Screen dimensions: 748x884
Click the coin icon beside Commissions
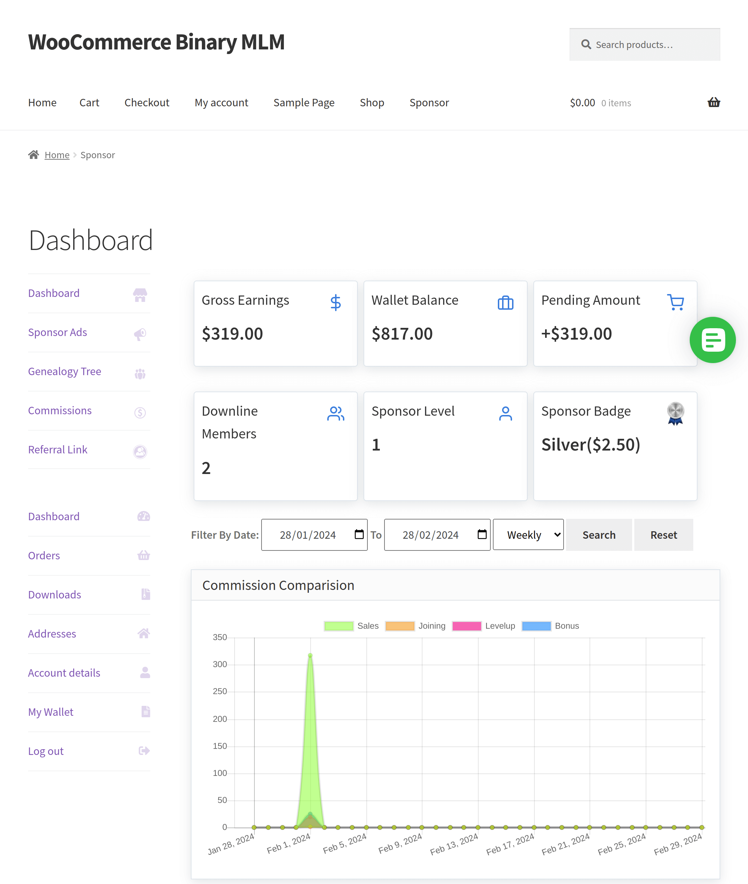pyautogui.click(x=140, y=412)
